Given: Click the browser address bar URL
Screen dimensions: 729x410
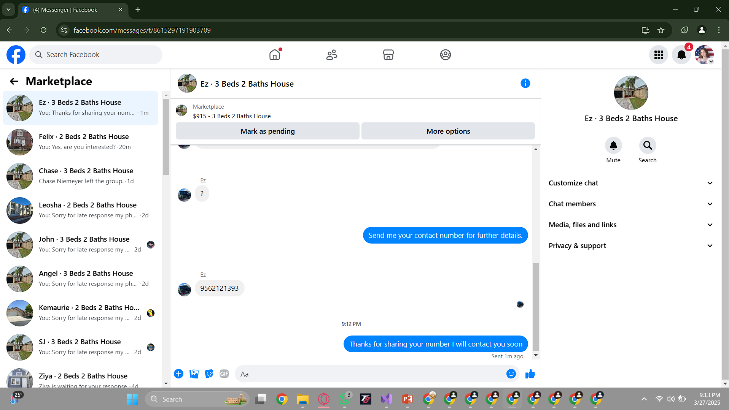Looking at the screenshot, I should point(142,30).
